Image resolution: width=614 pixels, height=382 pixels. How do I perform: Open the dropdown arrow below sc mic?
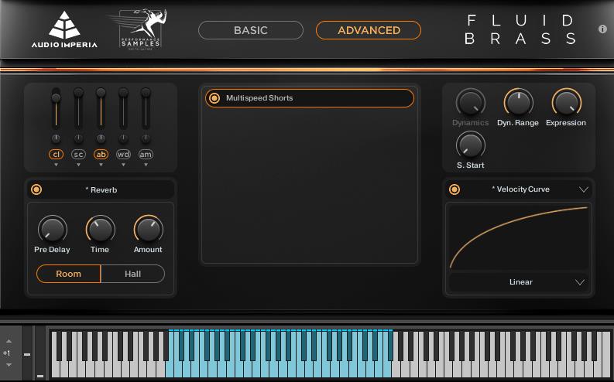[x=78, y=165]
